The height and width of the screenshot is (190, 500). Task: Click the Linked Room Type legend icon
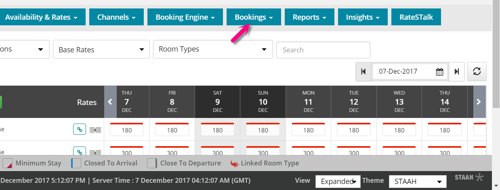(x=234, y=163)
